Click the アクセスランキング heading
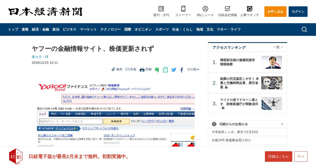The height and width of the screenshot is (166, 316). 229,47
